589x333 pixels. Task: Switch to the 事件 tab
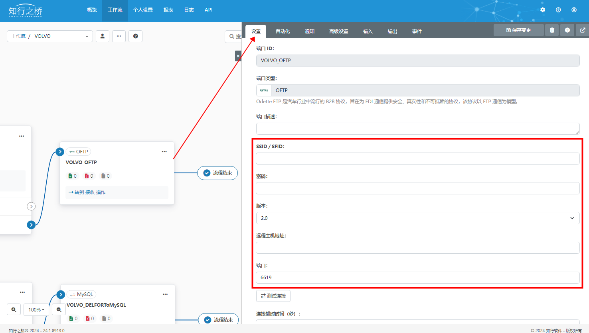point(417,31)
